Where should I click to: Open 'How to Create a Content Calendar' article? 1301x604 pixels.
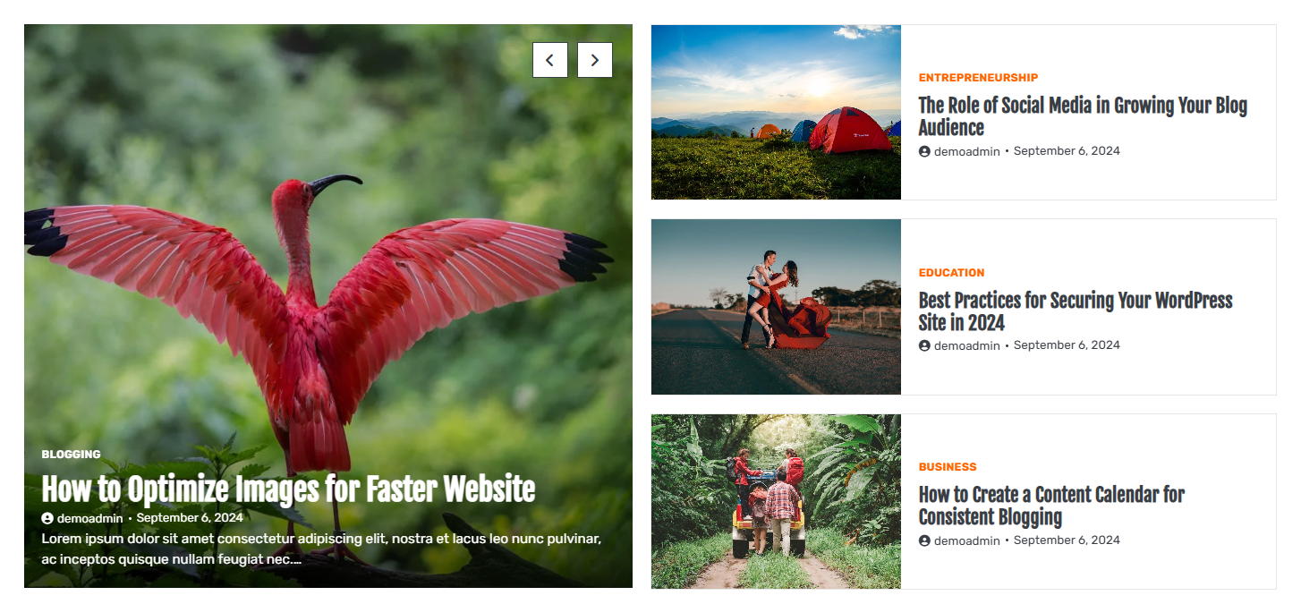tap(1051, 506)
